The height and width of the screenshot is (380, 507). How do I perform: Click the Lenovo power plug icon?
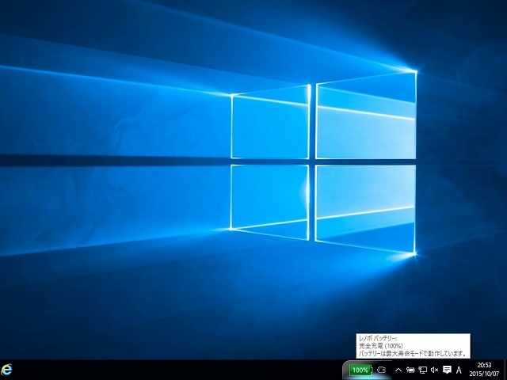click(x=382, y=370)
